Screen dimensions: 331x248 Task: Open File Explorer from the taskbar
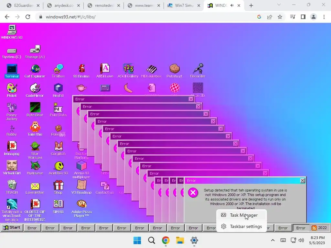pyautogui.click(x=180, y=240)
